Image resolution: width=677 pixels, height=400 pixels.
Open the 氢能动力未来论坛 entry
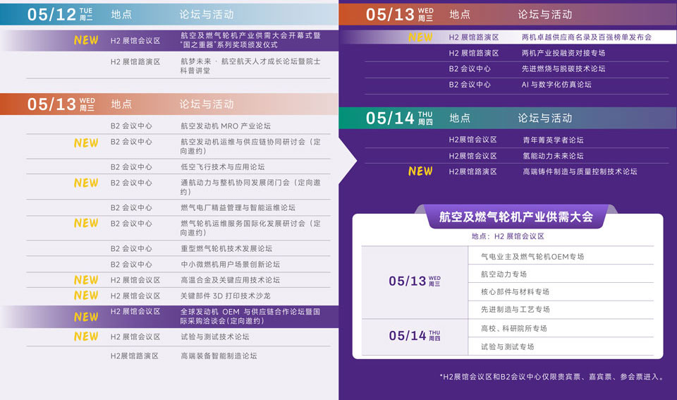553,156
